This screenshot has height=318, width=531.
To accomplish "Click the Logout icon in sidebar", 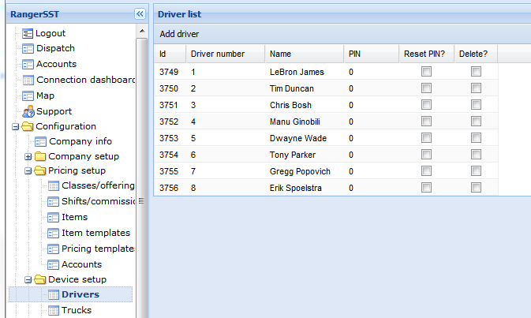I will 28,33.
